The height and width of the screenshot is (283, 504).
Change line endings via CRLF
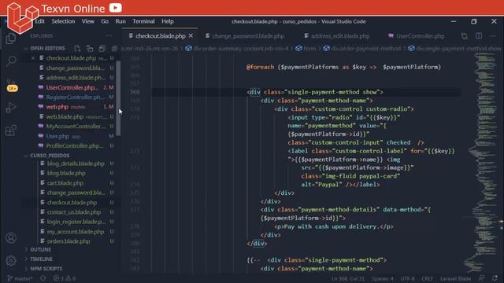(428, 278)
